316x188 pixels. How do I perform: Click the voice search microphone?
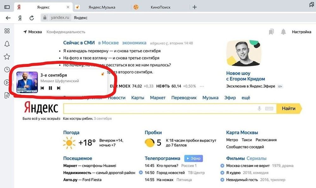point(259,109)
